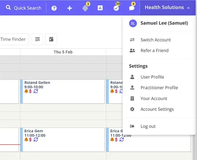Click Log out
Image resolution: width=197 pixels, height=160 pixels.
pyautogui.click(x=148, y=126)
